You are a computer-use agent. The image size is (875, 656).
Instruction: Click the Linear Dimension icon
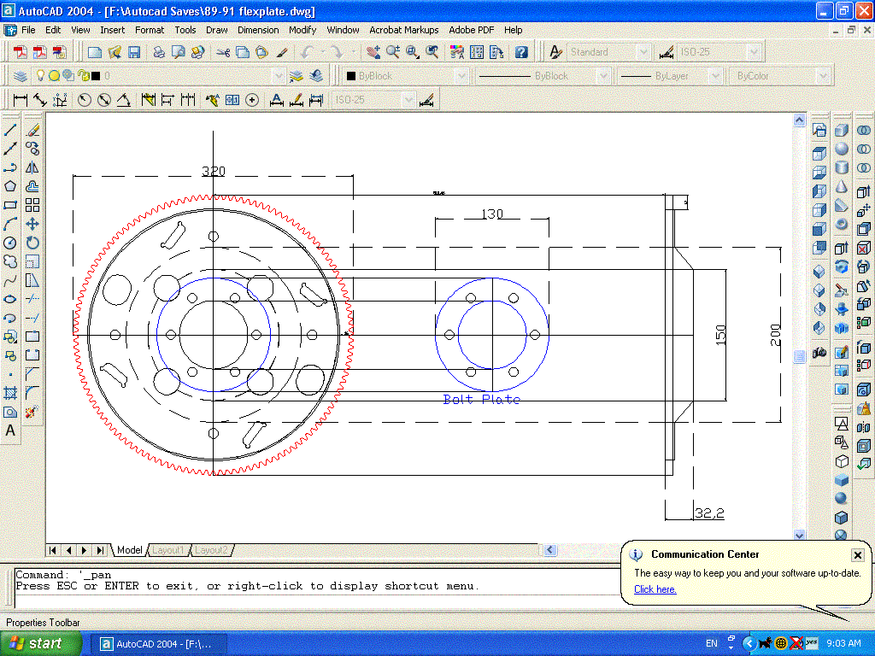point(20,100)
